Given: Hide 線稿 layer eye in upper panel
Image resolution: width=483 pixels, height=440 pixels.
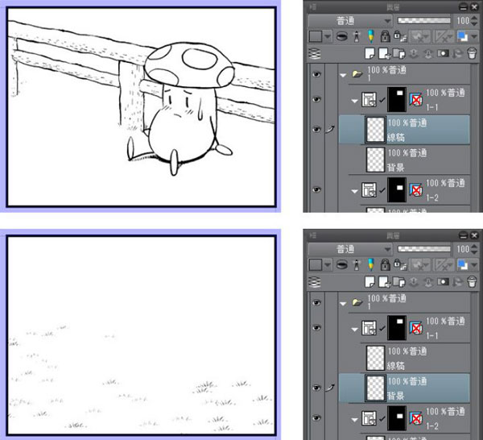Looking at the screenshot, I should tap(316, 129).
